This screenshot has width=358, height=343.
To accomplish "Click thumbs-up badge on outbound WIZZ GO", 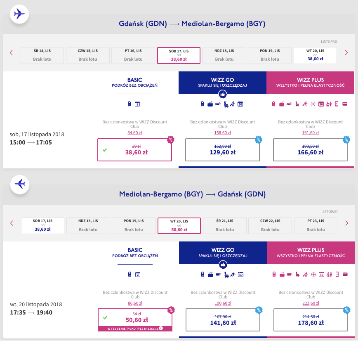I will (x=222, y=95).
